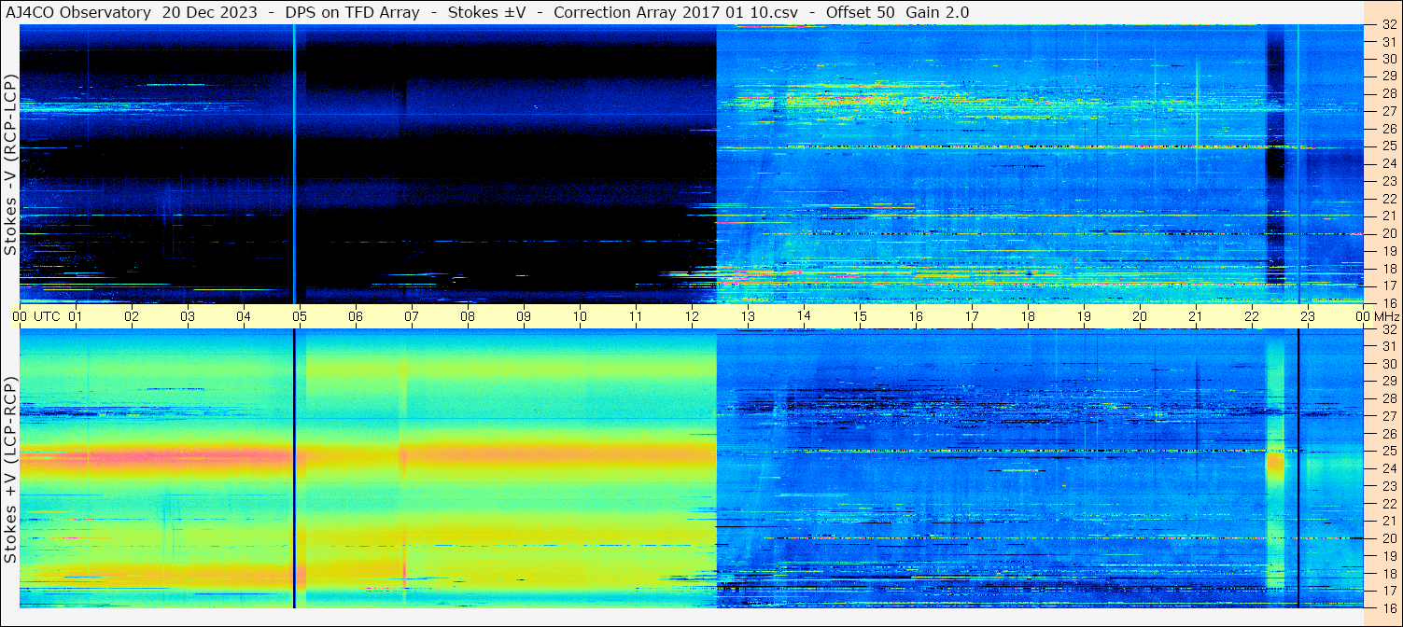Click 23 MHz label beside upper Stokes -V panel
This screenshot has height=627, width=1403.
[1389, 180]
